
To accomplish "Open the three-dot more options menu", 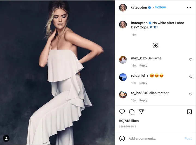I will coord(189,8).
